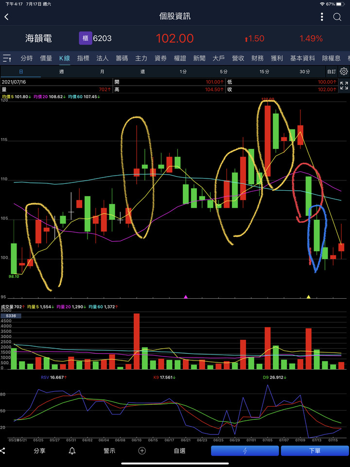
Task: Tap the 海韻電 stock name
Action: pos(38,38)
